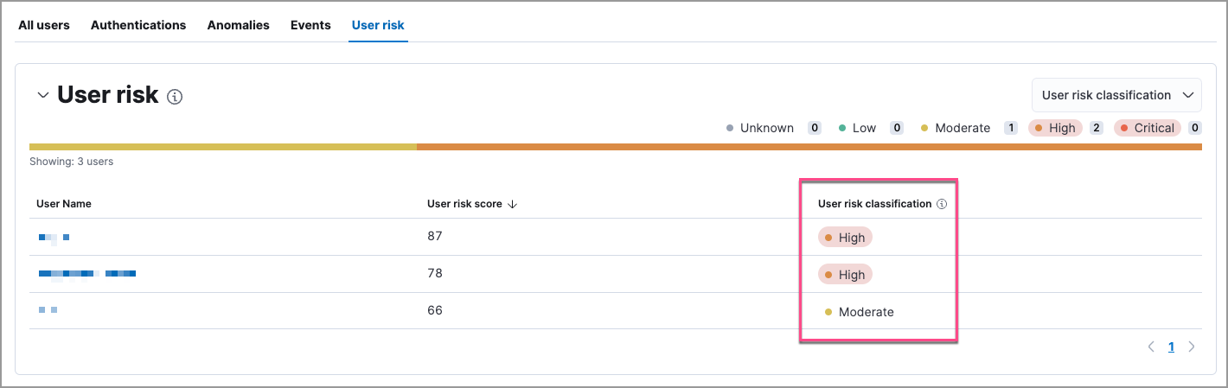This screenshot has height=388, width=1228.
Task: Toggle the Critical legend filter
Action: coord(1147,128)
